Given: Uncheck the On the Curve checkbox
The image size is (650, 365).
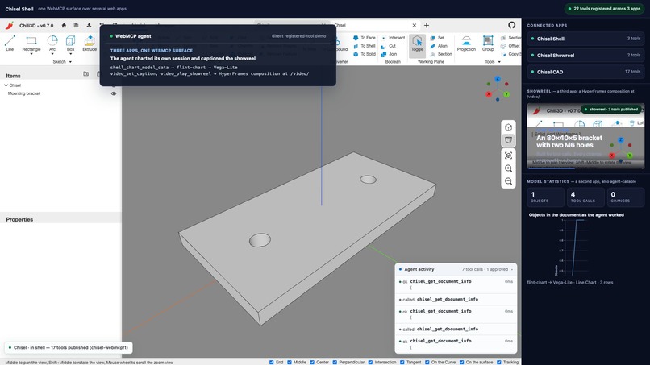Looking at the screenshot, I should point(427,362).
